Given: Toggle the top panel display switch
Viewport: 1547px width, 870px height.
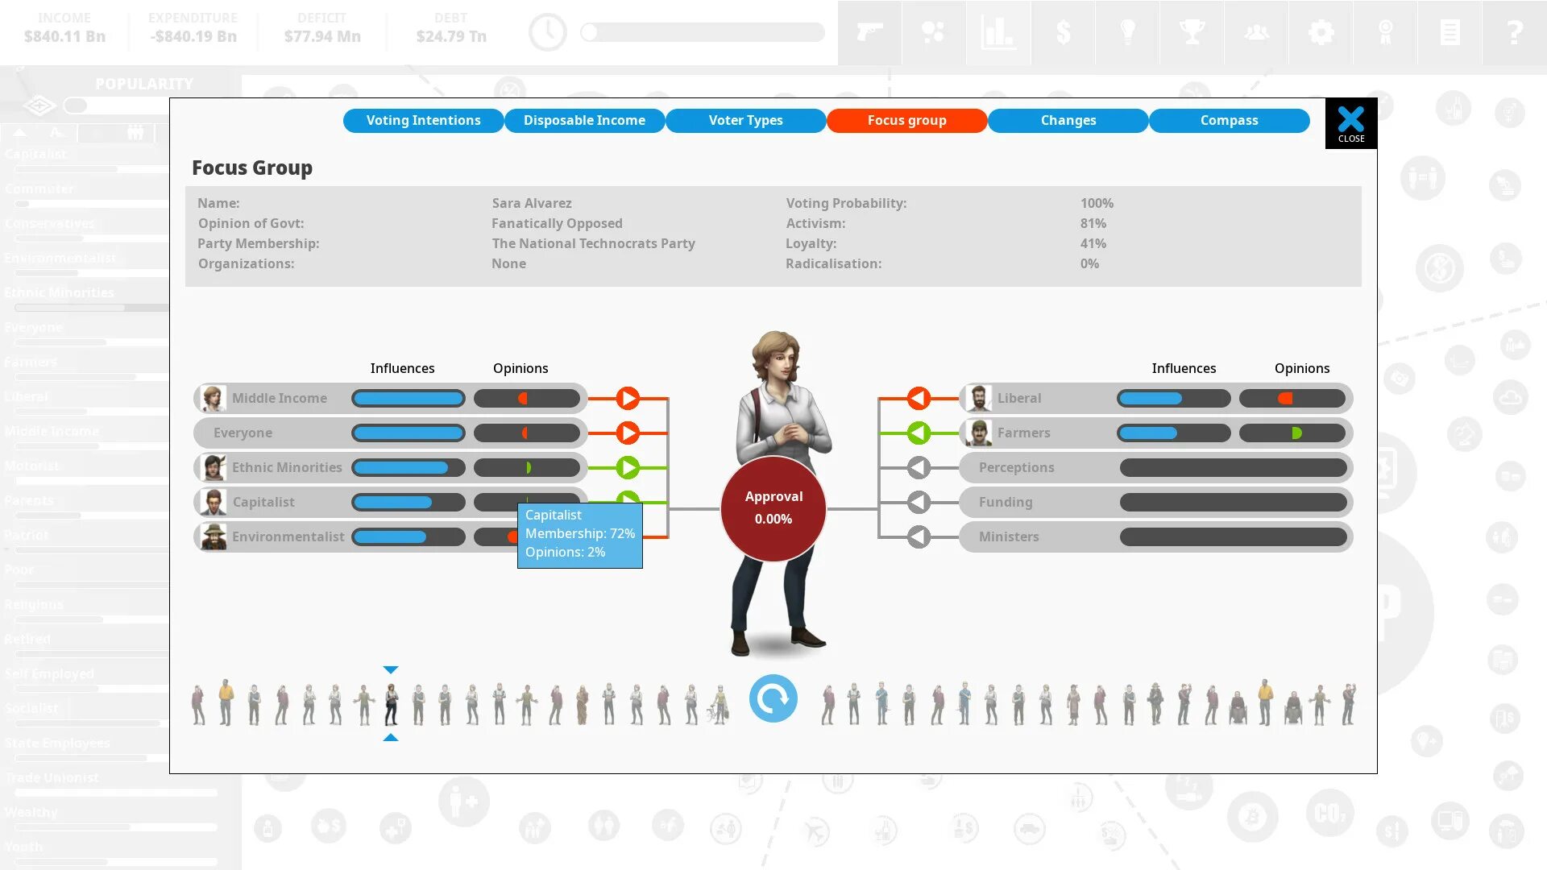Looking at the screenshot, I should pos(74,104).
